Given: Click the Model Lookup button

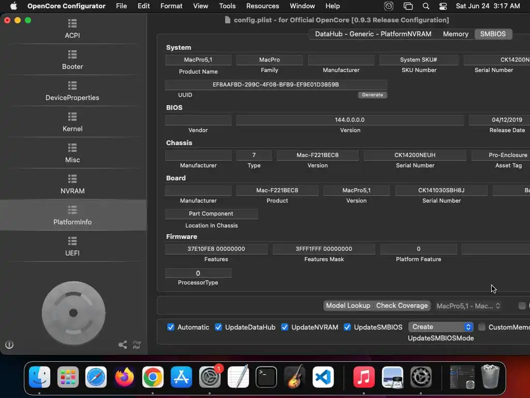Looking at the screenshot, I should pyautogui.click(x=348, y=305).
